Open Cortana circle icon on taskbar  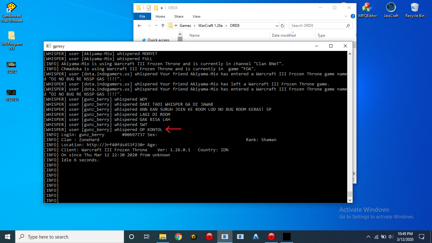coord(132,237)
